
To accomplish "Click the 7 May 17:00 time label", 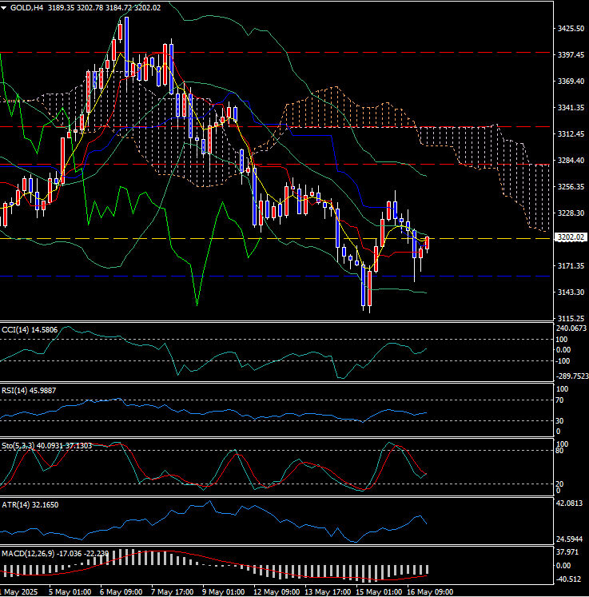I will tap(172, 592).
